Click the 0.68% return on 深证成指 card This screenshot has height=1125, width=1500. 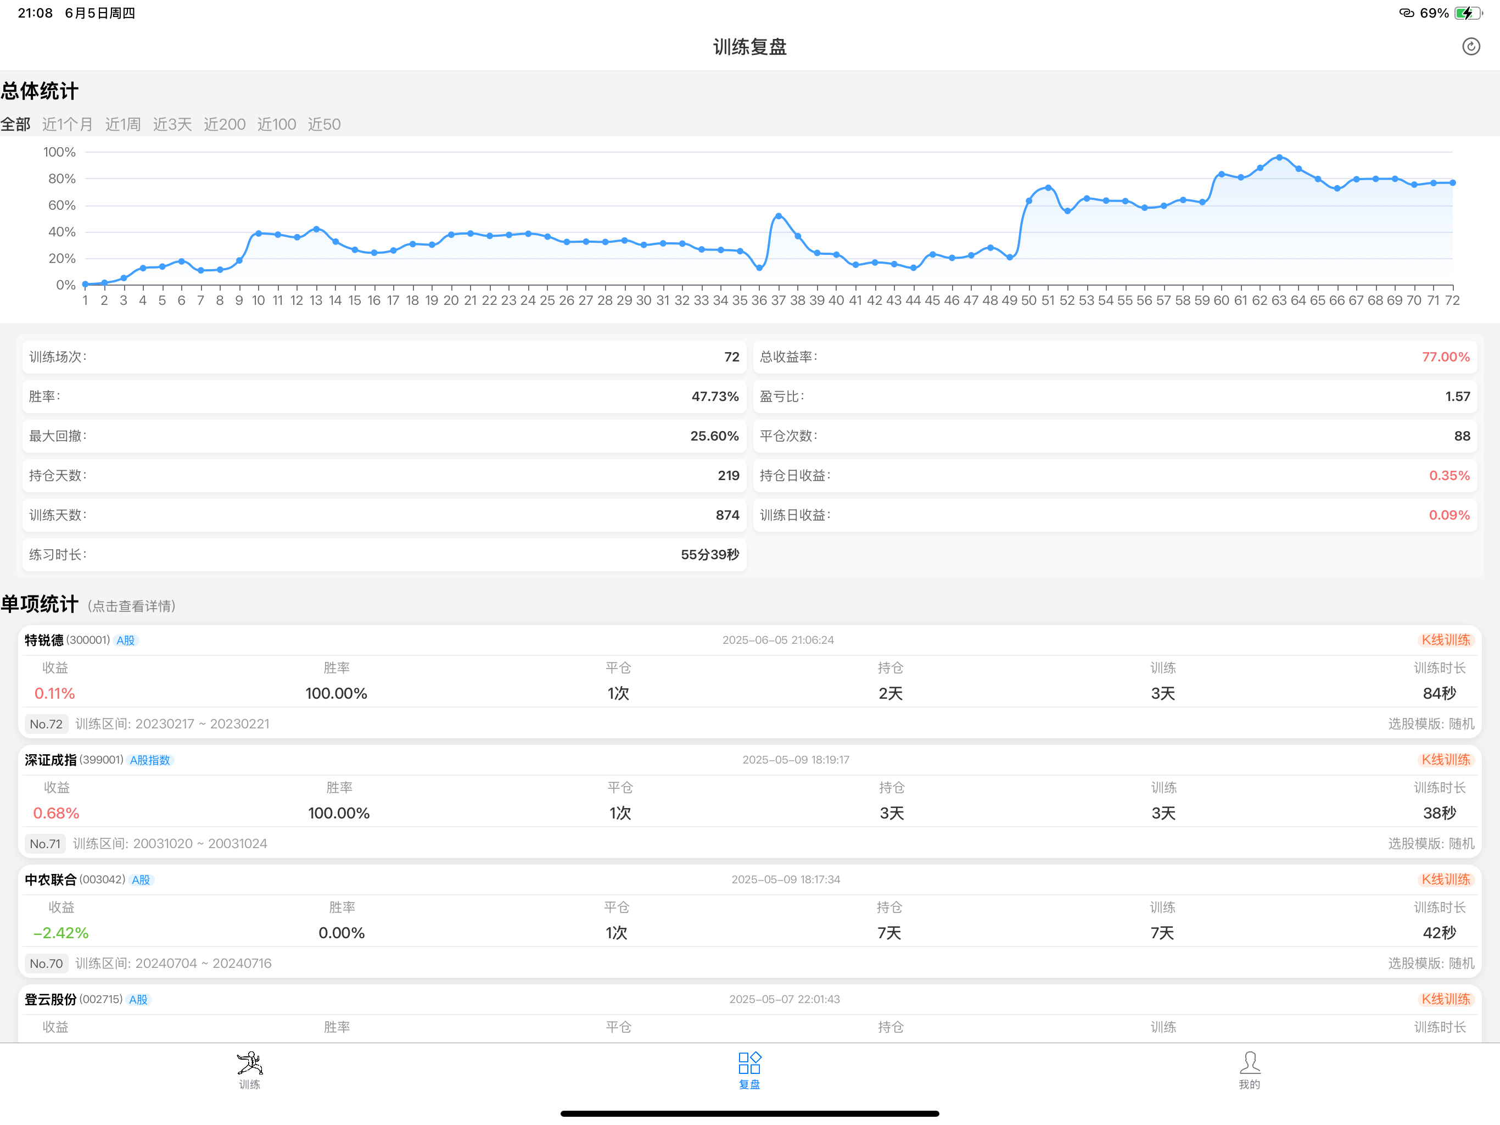[x=57, y=813]
